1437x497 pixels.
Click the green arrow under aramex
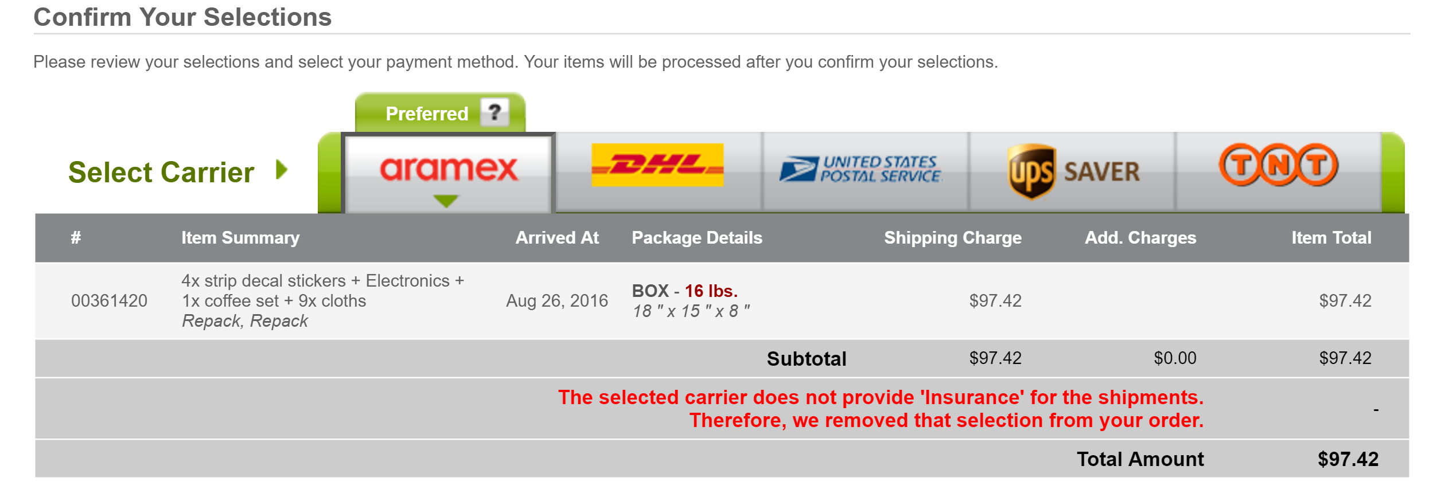446,201
